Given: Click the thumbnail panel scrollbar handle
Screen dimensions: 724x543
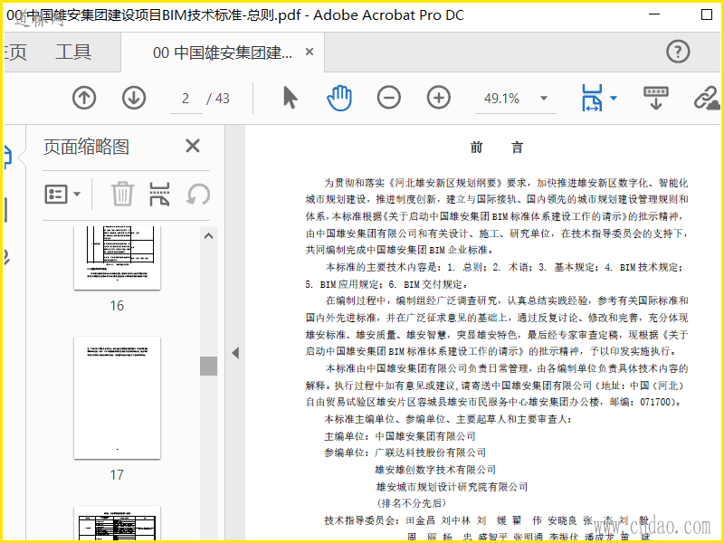Looking at the screenshot, I should pos(209,366).
